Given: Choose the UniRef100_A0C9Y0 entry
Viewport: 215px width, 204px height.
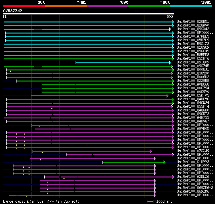Looking at the screenshot, I should pyautogui.click(x=193, y=92).
